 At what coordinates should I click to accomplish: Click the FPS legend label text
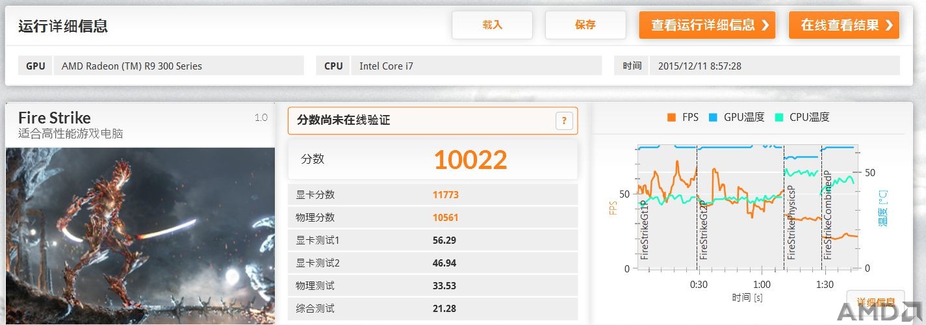690,118
